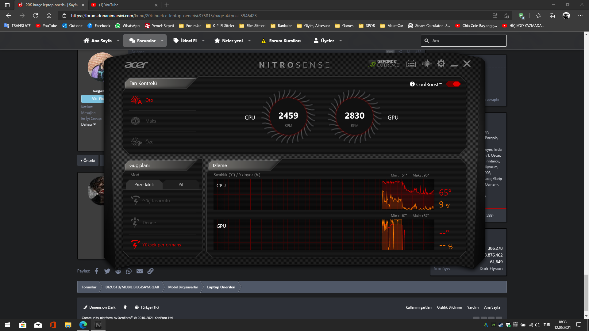The image size is (589, 331).
Task: Click the forum search field
Action: pyautogui.click(x=464, y=41)
